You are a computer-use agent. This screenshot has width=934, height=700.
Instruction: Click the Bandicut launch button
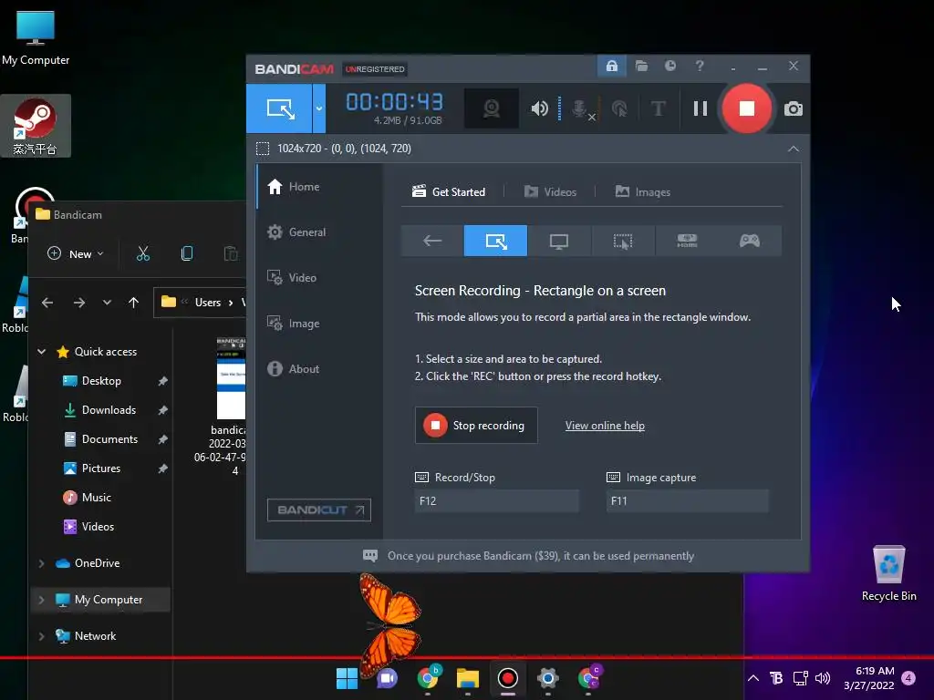(x=319, y=510)
